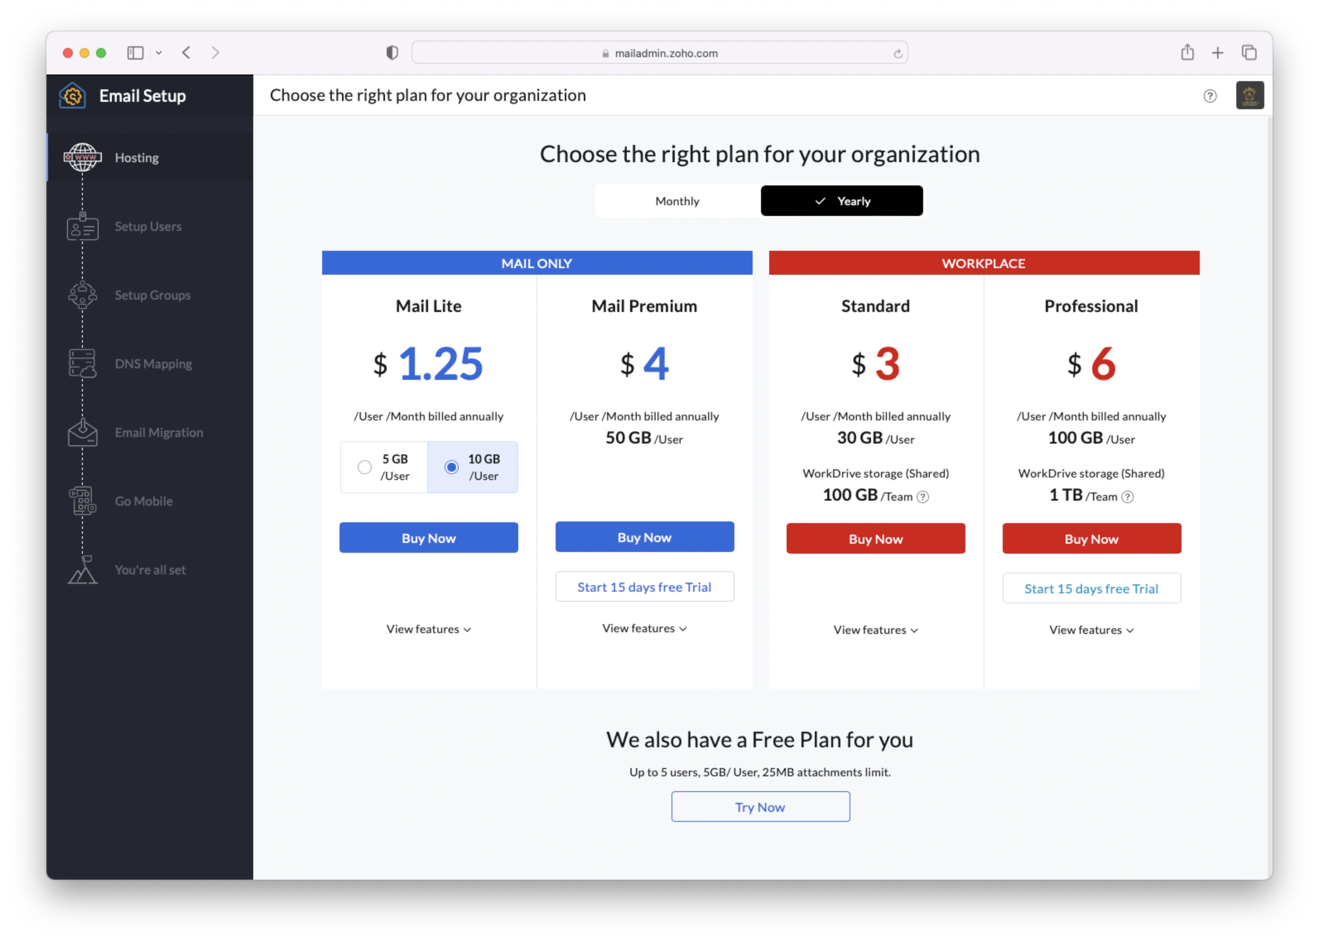Open the Safari sidebar toggle
This screenshot has width=1319, height=941.
[x=135, y=53]
